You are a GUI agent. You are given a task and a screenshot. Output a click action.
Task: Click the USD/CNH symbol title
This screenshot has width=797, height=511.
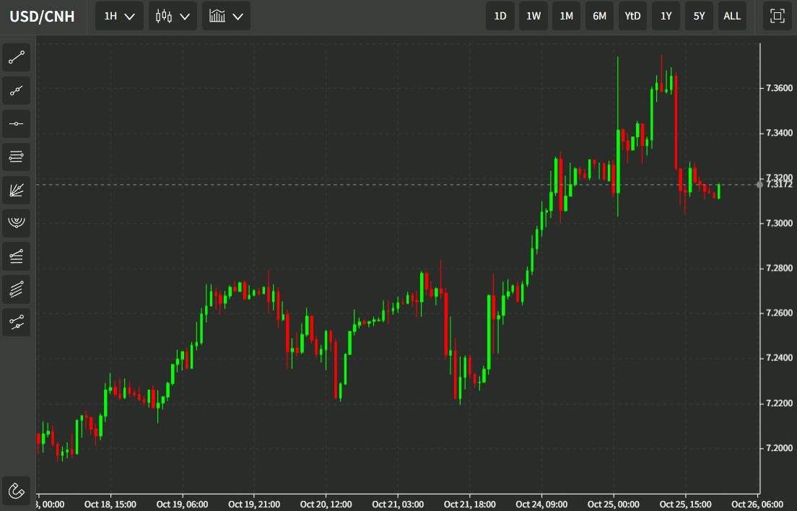coord(42,17)
